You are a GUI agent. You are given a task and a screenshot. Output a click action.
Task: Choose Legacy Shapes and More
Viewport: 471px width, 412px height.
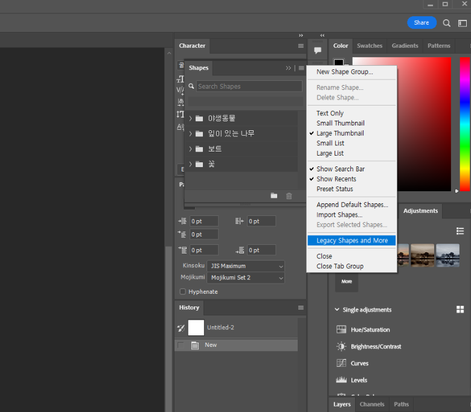click(x=351, y=240)
